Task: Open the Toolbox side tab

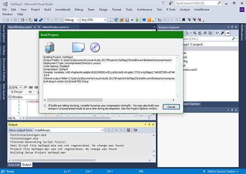Action: [x=4, y=50]
